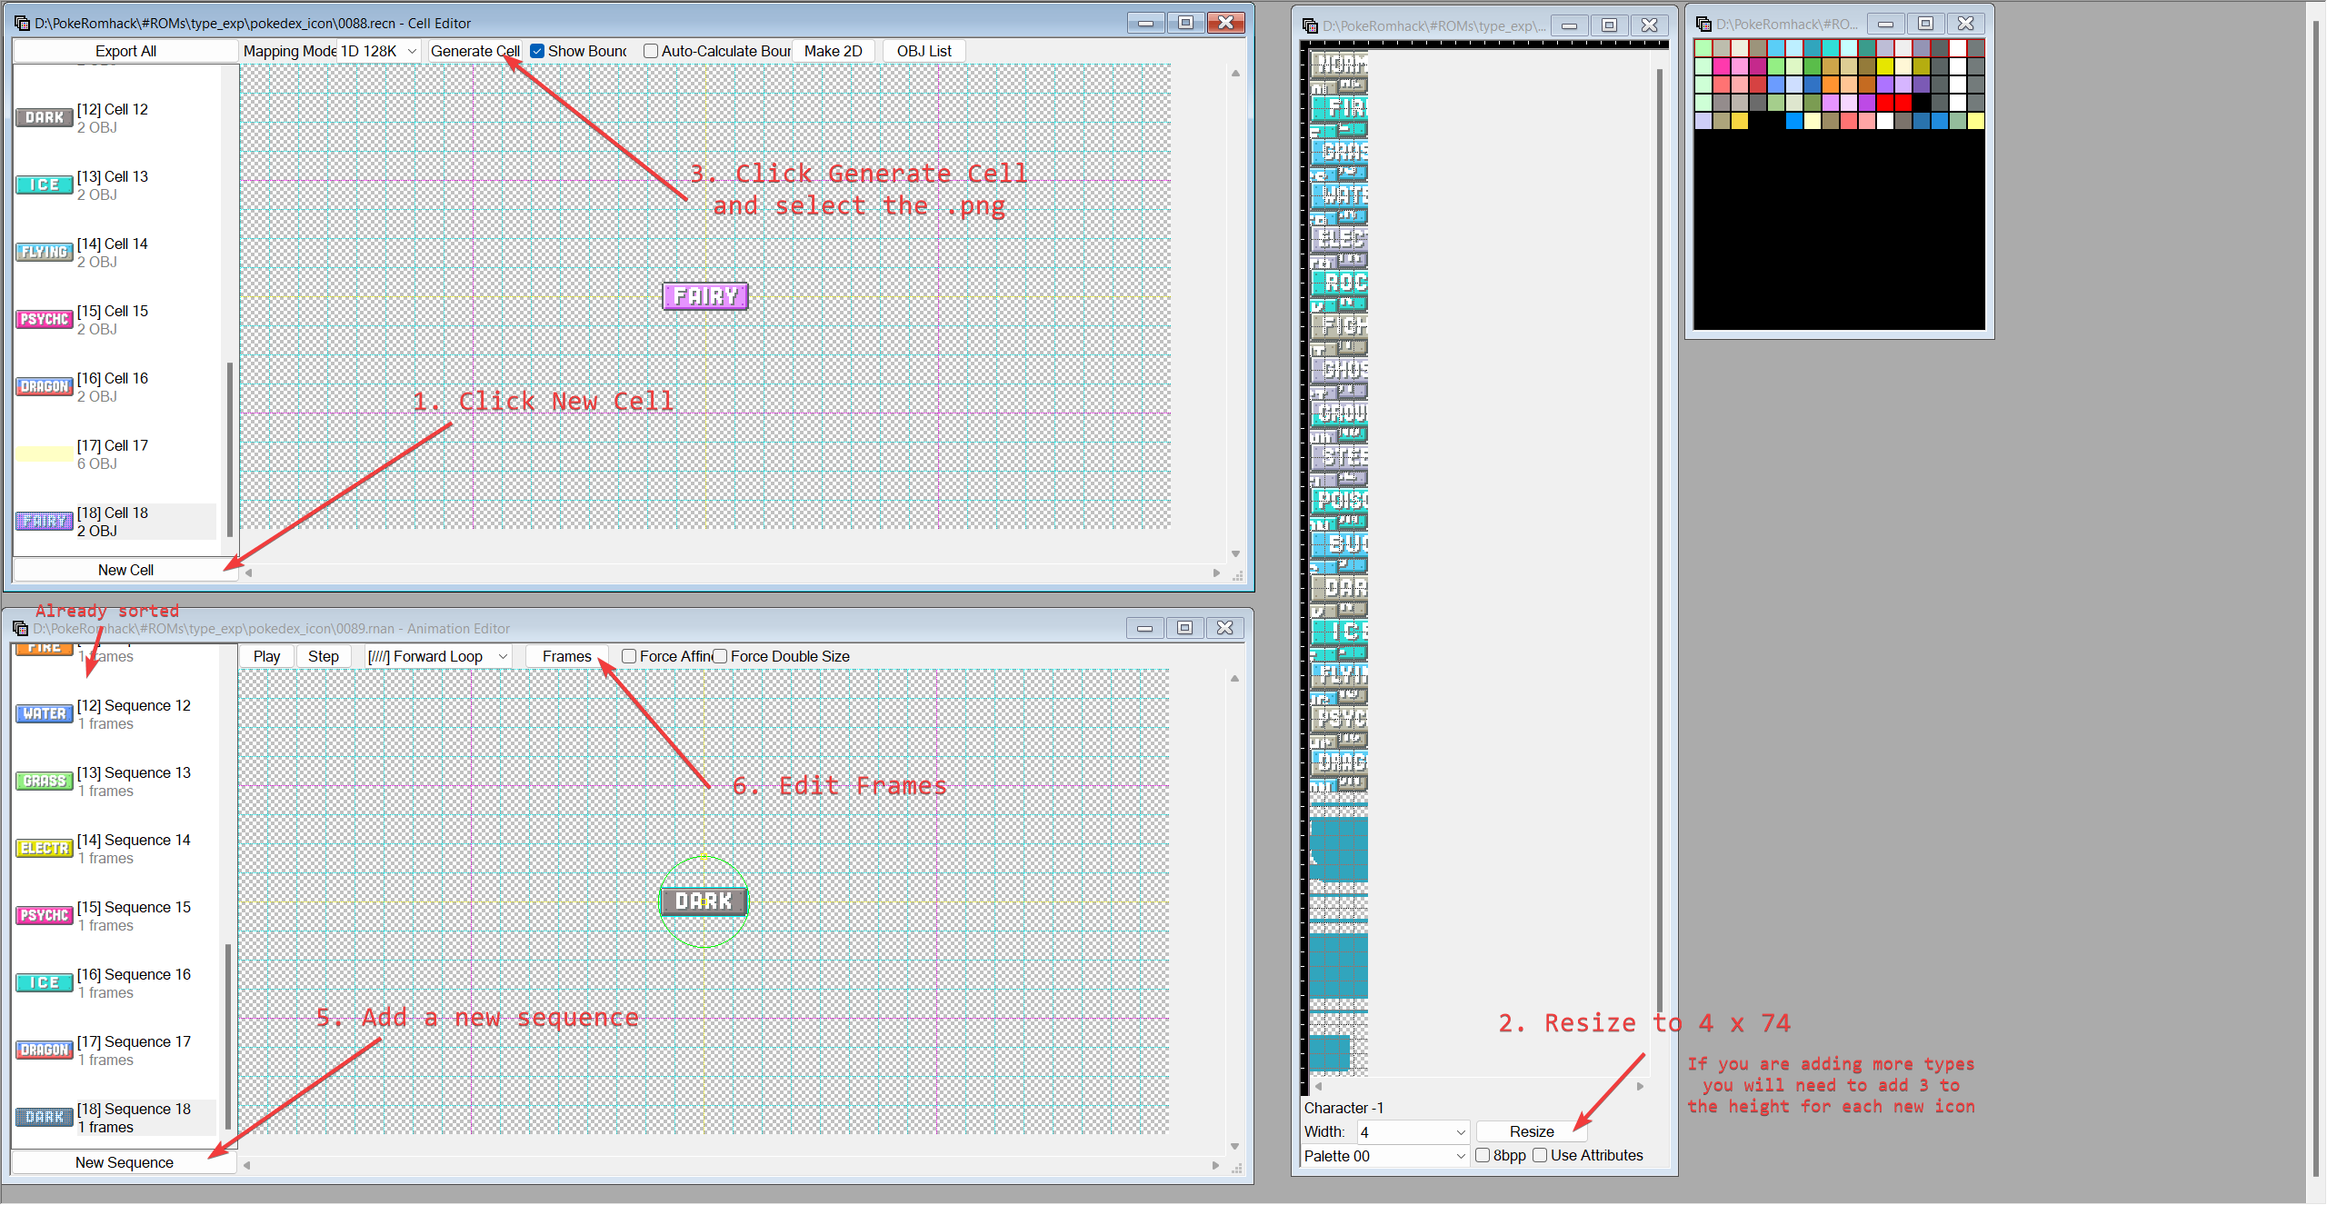Click Play in the Animation Editor

[x=266, y=656]
